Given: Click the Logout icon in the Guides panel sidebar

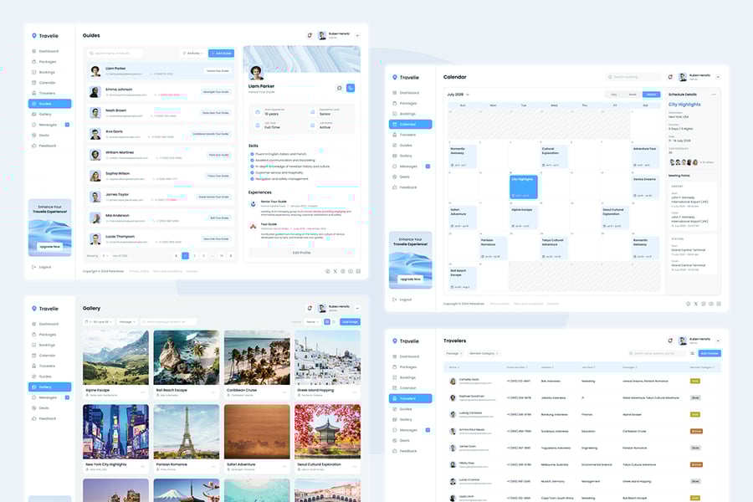Looking at the screenshot, I should click(33, 267).
